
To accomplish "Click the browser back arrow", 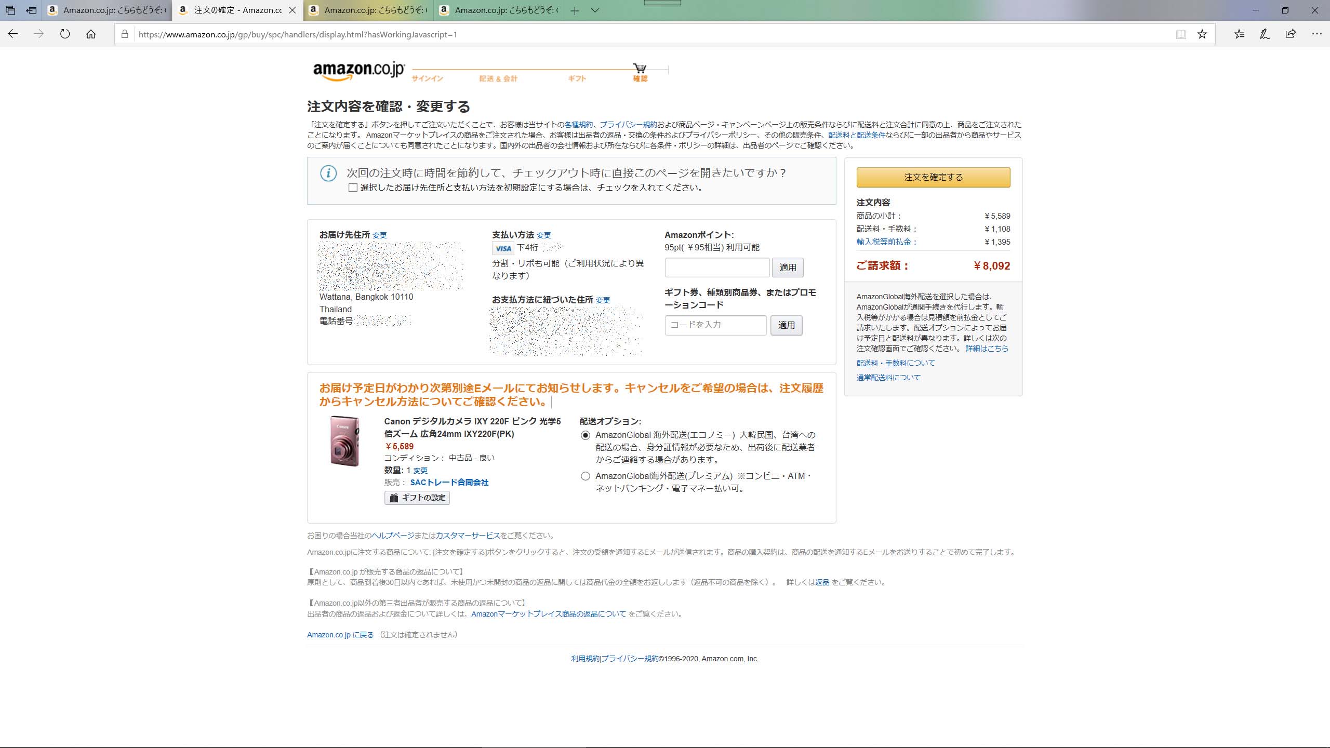I will coord(13,34).
